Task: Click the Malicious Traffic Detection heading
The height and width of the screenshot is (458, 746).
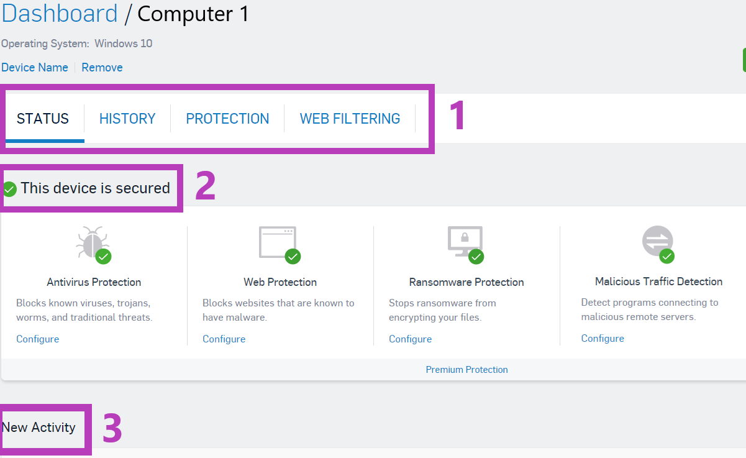Action: coord(658,282)
